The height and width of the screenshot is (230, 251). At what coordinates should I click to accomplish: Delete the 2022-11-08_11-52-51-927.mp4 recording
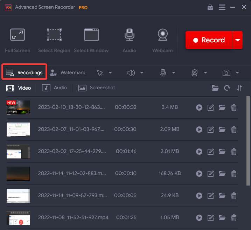tap(234, 218)
